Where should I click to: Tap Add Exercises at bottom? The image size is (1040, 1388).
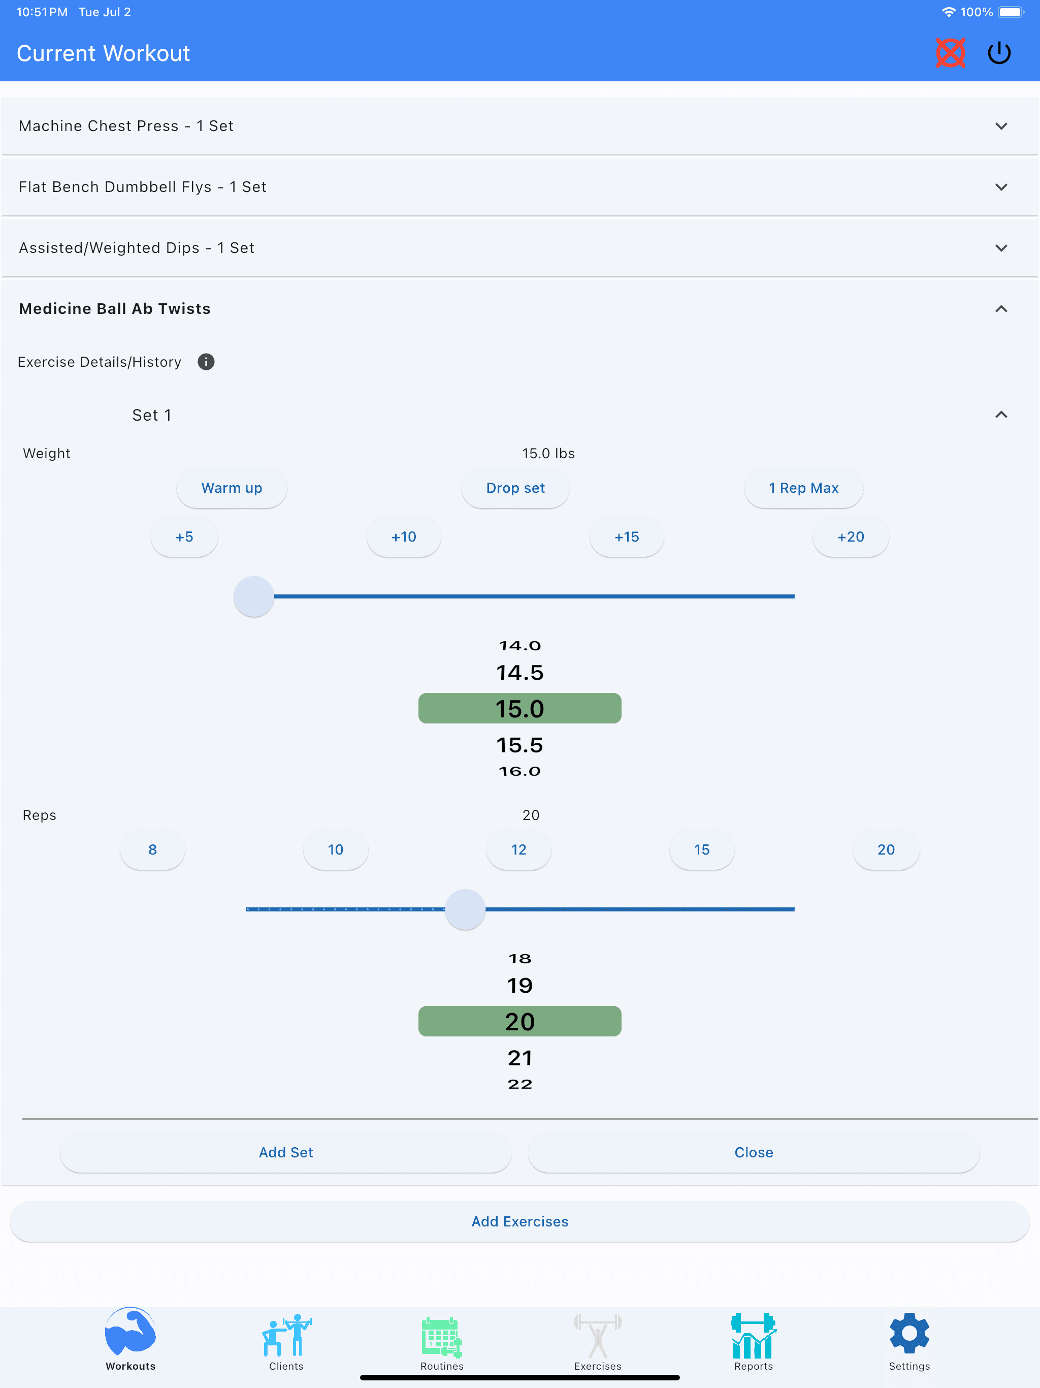[x=520, y=1222]
